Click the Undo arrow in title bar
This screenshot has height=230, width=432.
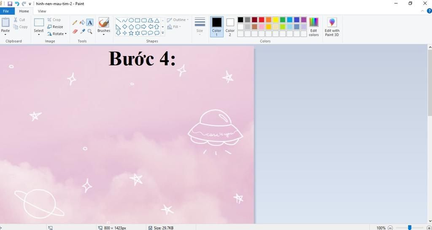pyautogui.click(x=17, y=4)
